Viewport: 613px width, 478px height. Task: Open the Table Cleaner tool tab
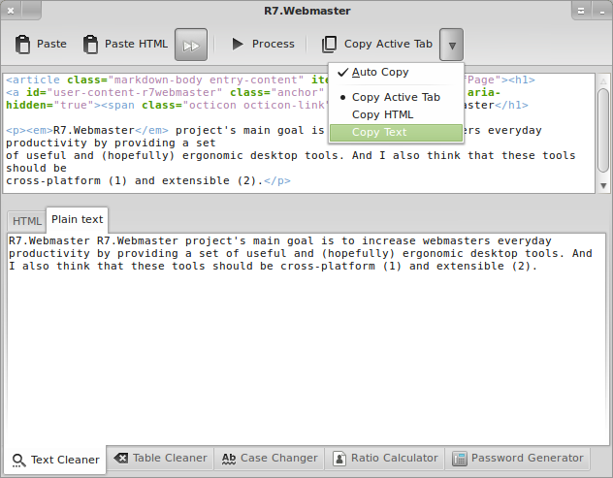point(160,458)
